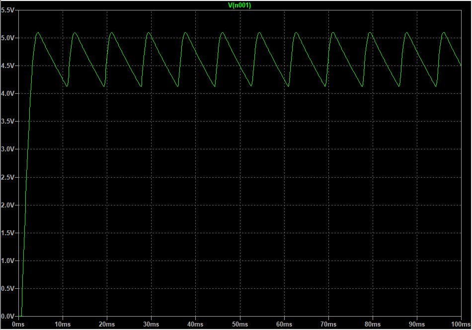Screen dimensions: 472x330
Task: Click the 5.0V vertical axis label
Action: (7, 38)
